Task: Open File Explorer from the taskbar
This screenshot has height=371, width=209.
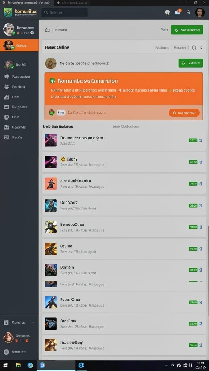Action: pyautogui.click(x=18, y=365)
